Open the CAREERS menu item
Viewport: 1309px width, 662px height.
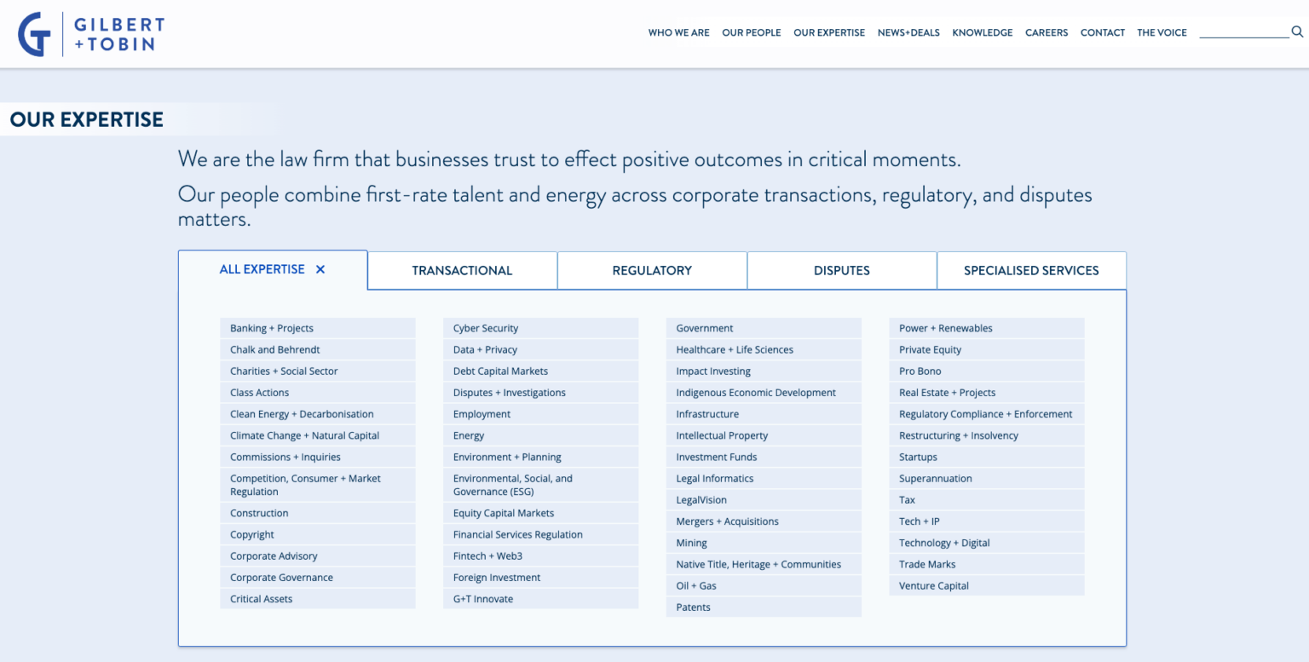point(1047,32)
